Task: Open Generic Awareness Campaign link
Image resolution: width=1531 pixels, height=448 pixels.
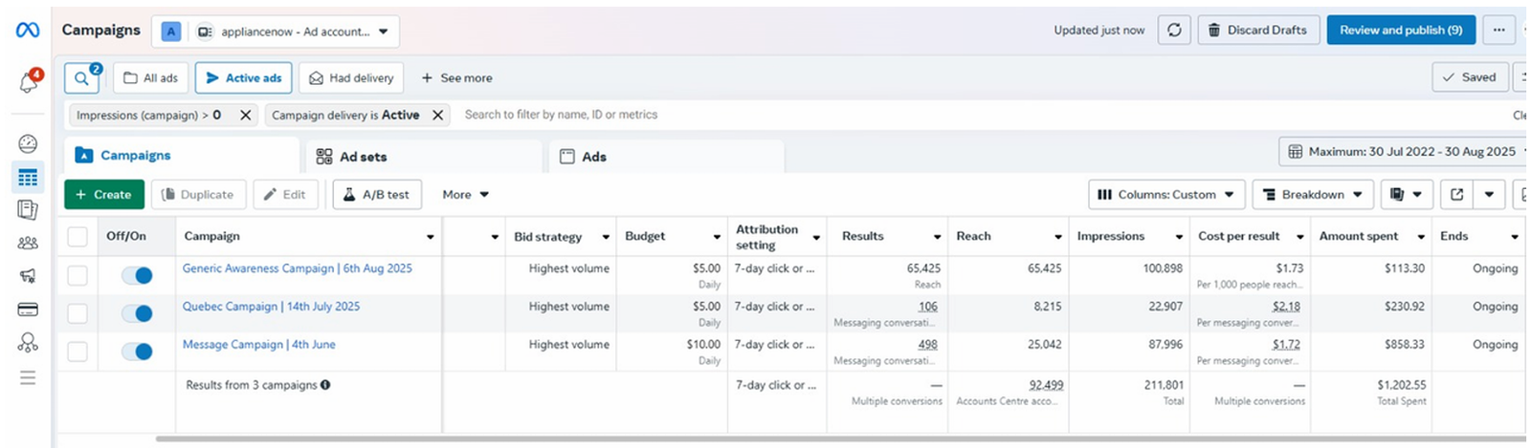Action: [x=298, y=268]
